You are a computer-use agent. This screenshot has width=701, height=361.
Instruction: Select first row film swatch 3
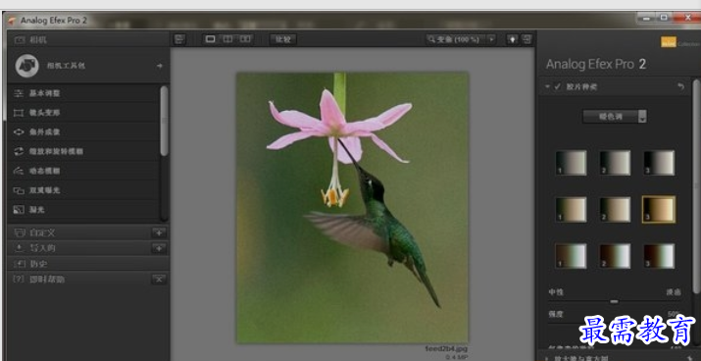pos(659,163)
